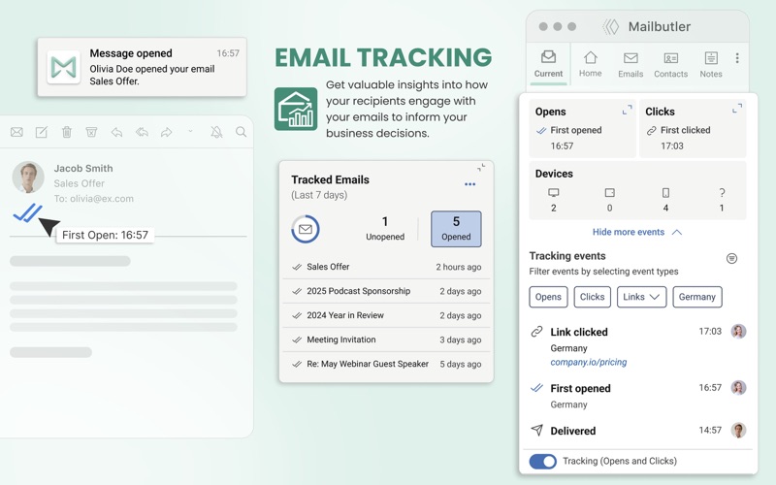Click the search magnifier icon

(241, 132)
